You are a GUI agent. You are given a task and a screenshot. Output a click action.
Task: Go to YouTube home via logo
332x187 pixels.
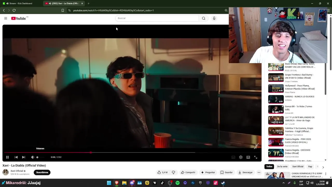click(18, 18)
